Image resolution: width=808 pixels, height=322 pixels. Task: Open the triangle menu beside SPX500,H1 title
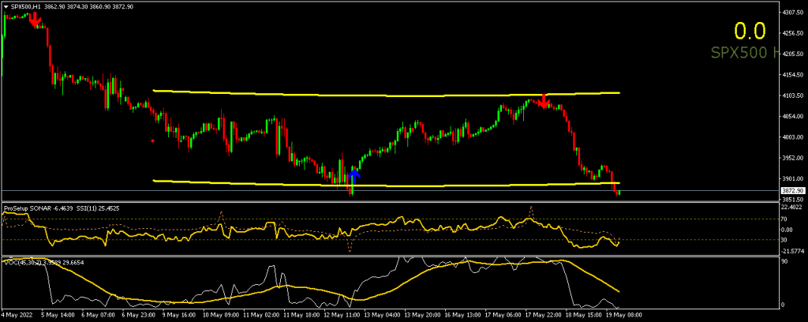6,5
